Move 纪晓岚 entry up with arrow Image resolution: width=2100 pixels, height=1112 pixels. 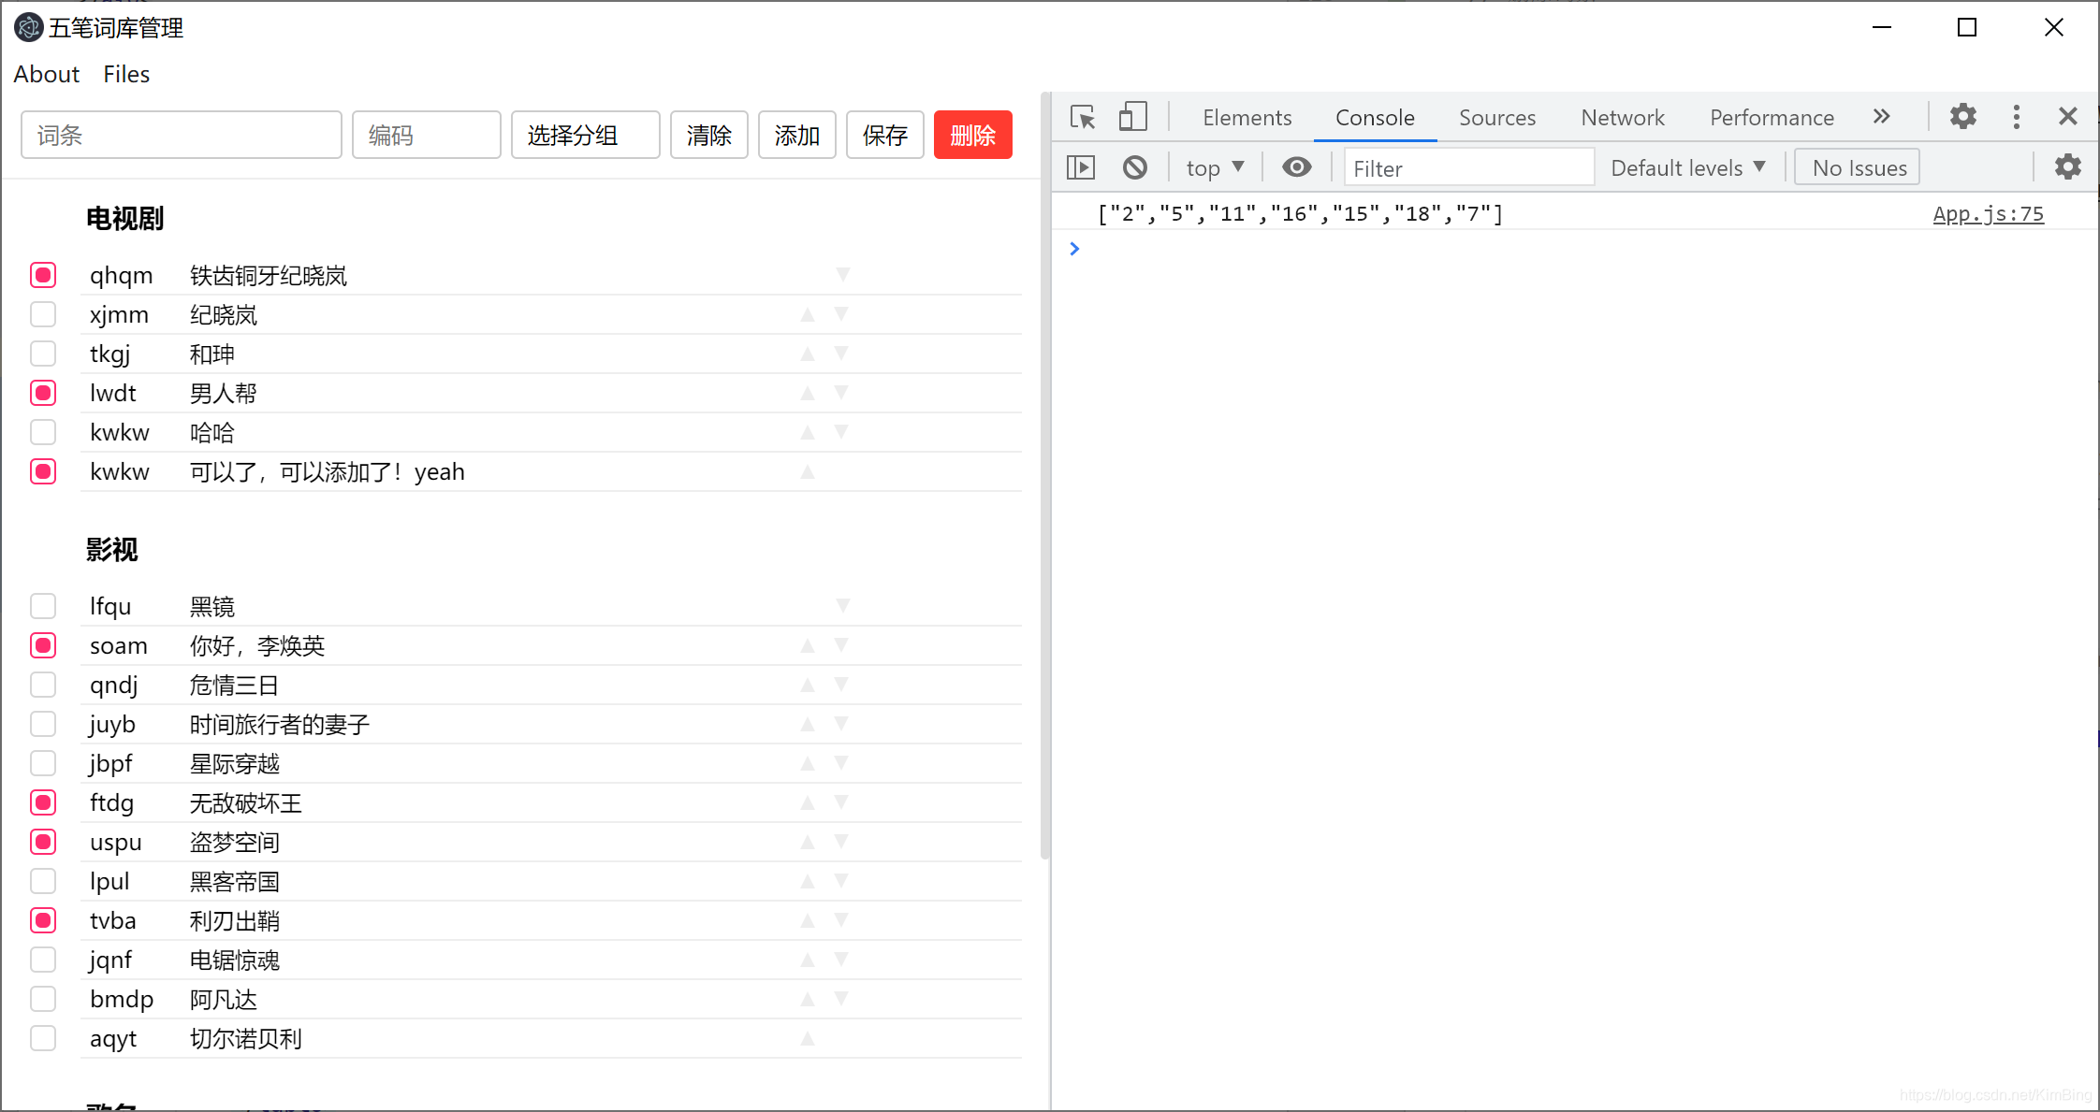[808, 314]
